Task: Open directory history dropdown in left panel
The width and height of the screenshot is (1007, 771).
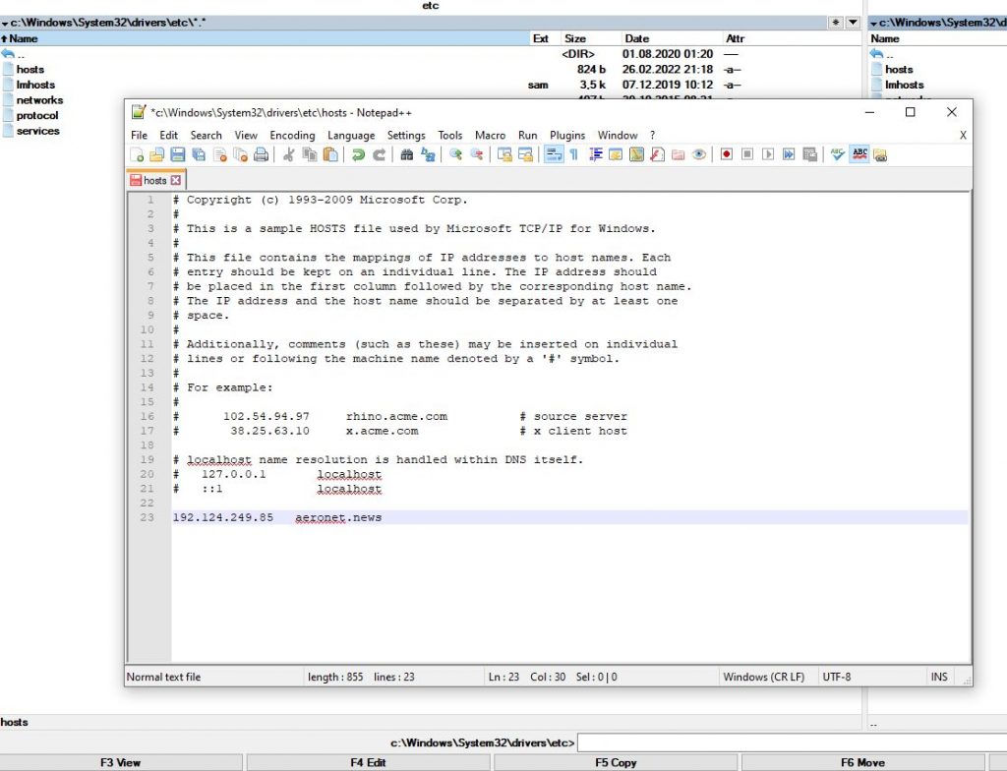Action: pyautogui.click(x=853, y=23)
